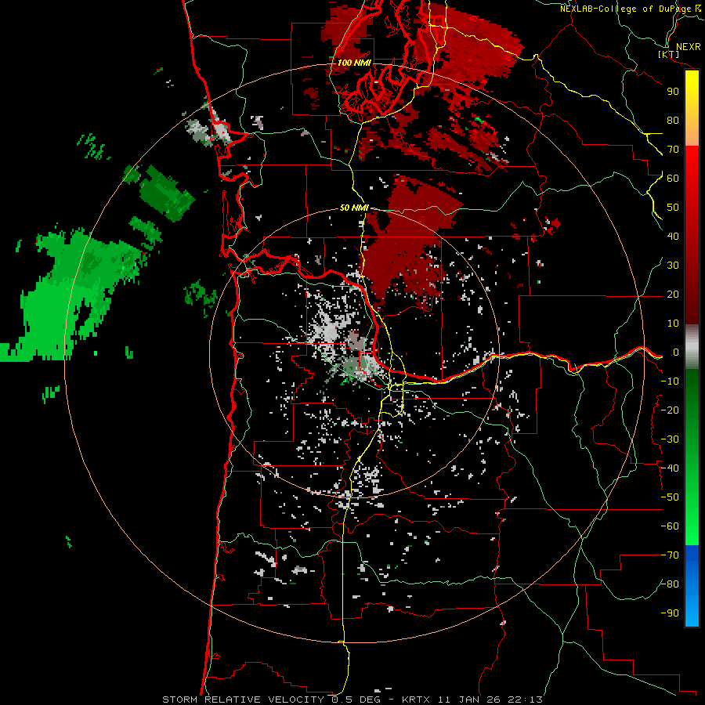Click the 100 NMI range ring label
Viewport: 705px width, 705px height.
click(354, 63)
